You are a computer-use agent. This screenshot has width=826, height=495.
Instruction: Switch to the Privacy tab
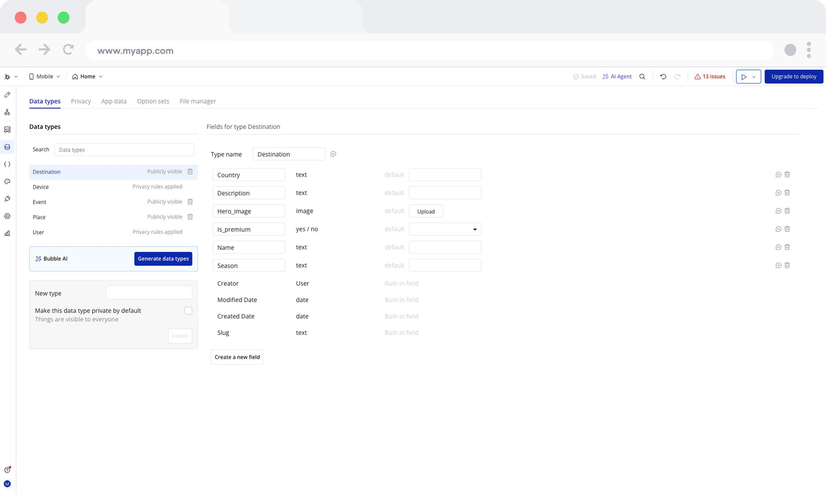pyautogui.click(x=81, y=101)
